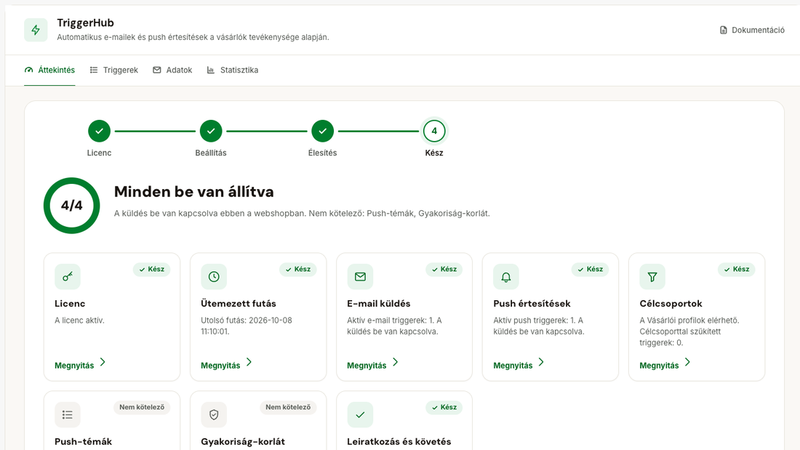The height and width of the screenshot is (450, 800).
Task: Click the key icon on Licenc card
Action: [68, 276]
